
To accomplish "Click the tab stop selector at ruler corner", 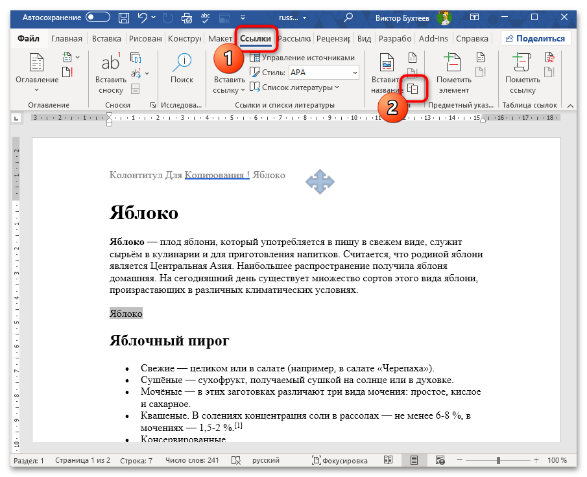I will (x=16, y=118).
